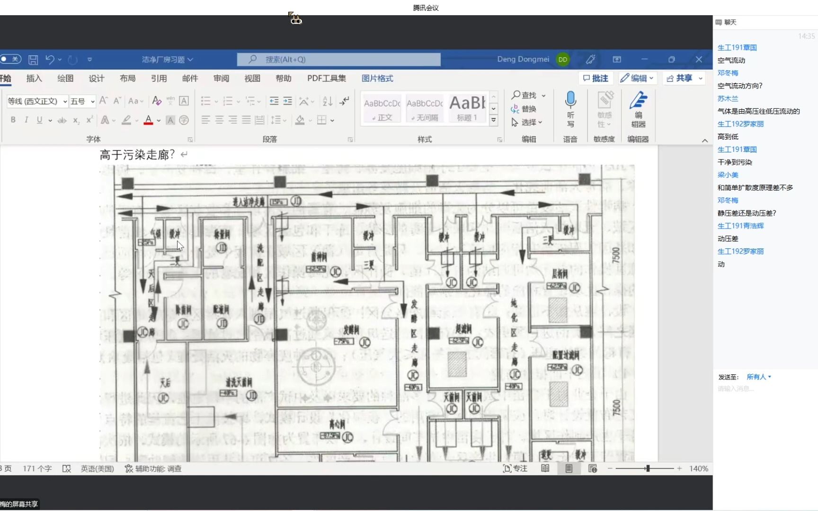Image resolution: width=818 pixels, height=511 pixels.
Task: Switch to web layout view icon
Action: point(593,468)
